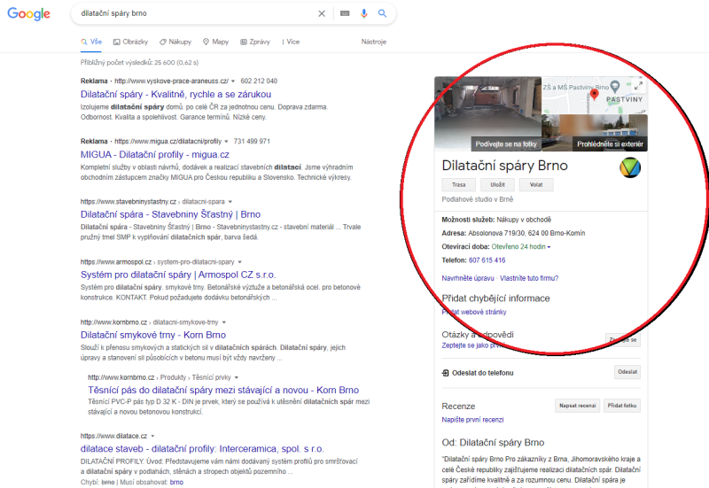709x488 pixels.
Task: Open the Více menu
Action: [x=291, y=42]
